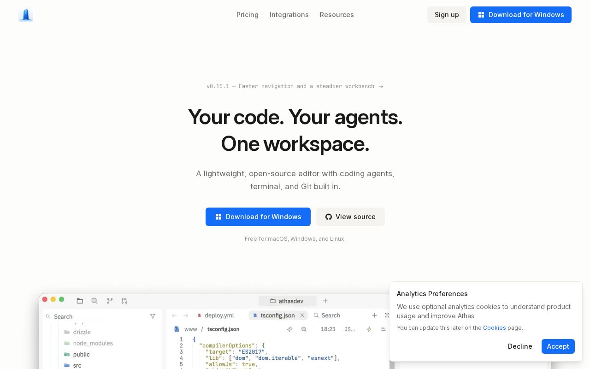The width and height of the screenshot is (590, 369).
Task: Click the Sign up button
Action: (x=447, y=15)
